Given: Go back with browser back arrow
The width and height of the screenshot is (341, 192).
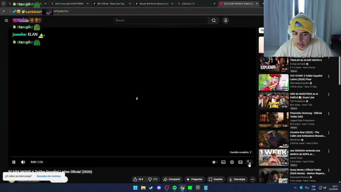Looking at the screenshot, I should click(4, 11).
